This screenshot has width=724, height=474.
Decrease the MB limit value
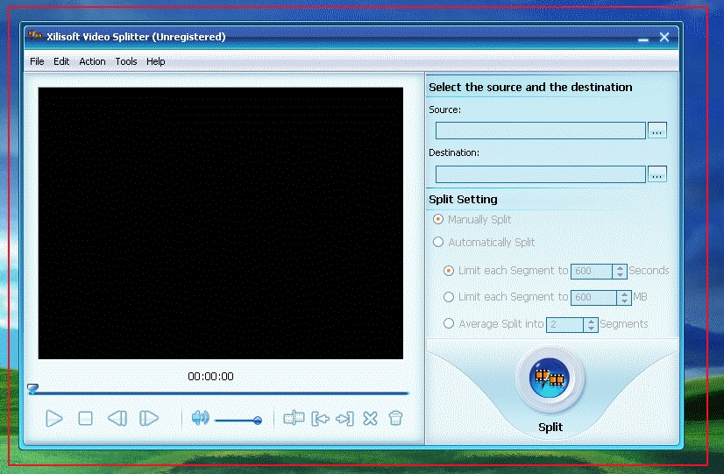tap(624, 301)
